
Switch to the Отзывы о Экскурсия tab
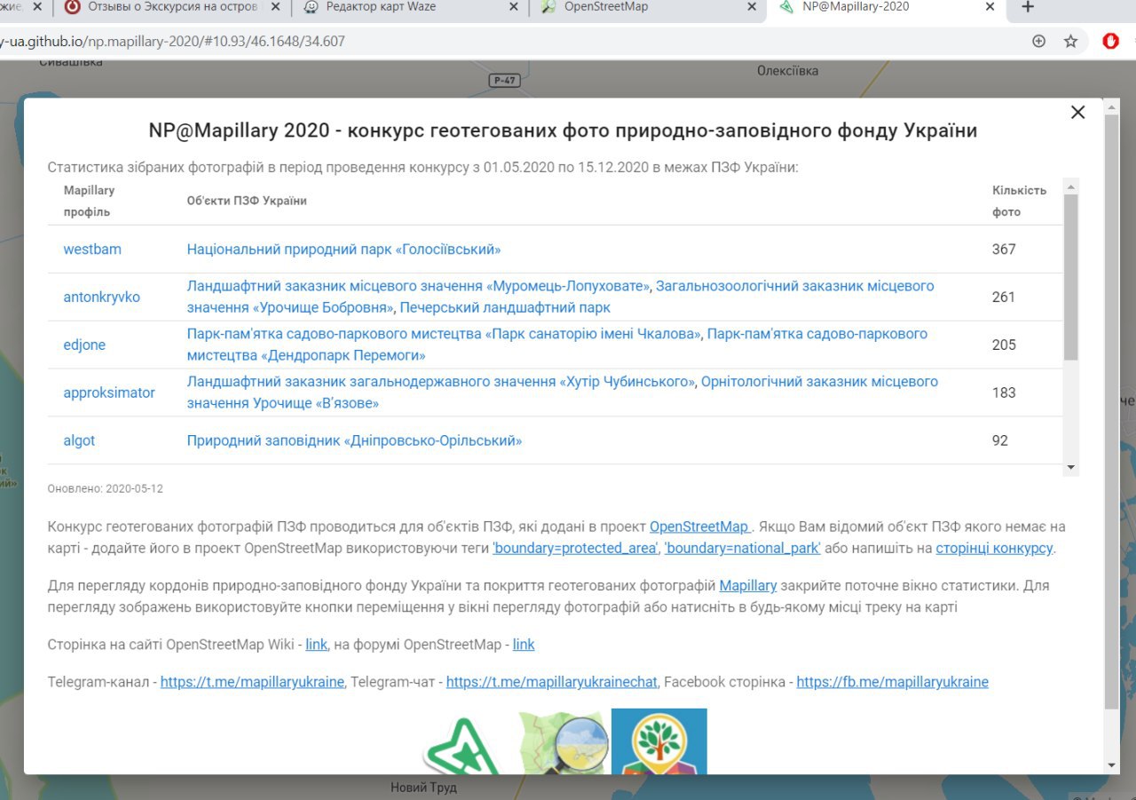point(173,7)
